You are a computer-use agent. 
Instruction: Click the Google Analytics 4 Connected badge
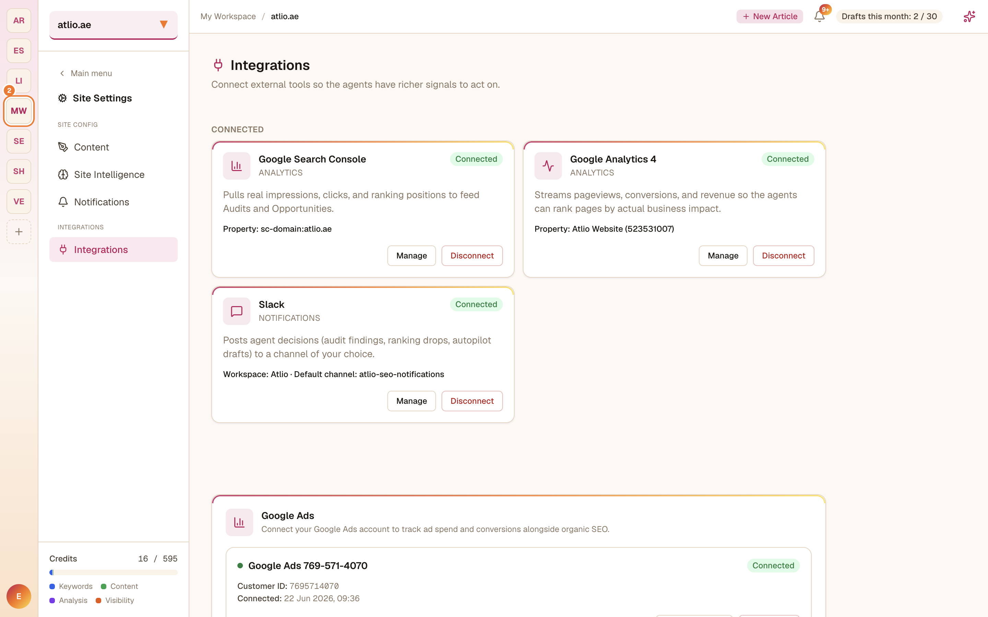[x=788, y=159]
